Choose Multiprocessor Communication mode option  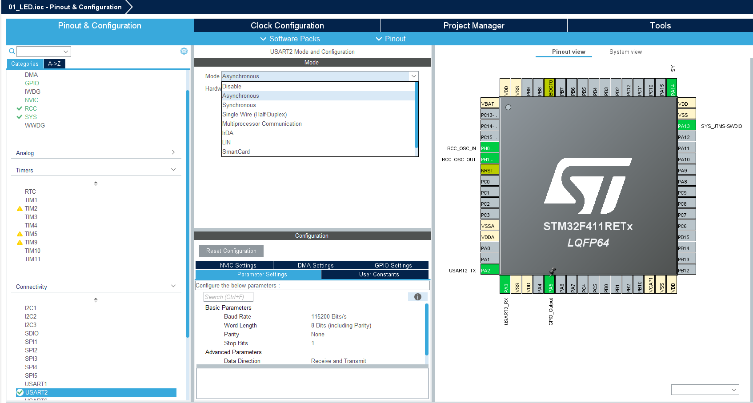(318, 124)
